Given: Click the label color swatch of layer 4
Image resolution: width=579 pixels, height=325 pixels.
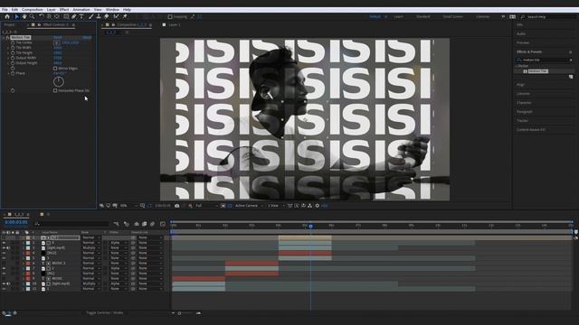Looking at the screenshot, I should click(x=28, y=253).
